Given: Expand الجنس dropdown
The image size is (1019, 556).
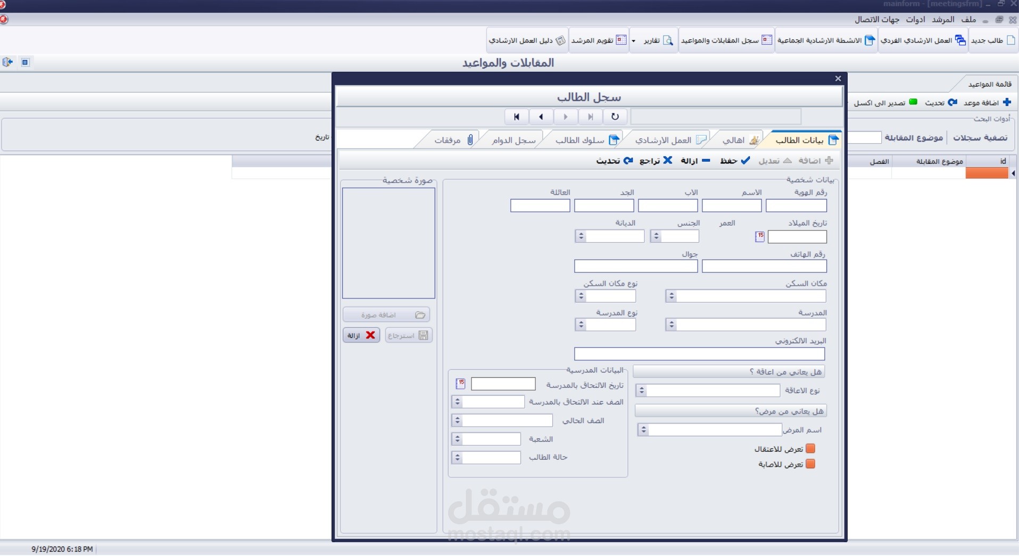Looking at the screenshot, I should (656, 236).
